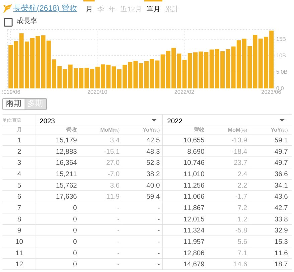Switch to the 季 quarterly tab
The image size is (294, 272).
click(100, 9)
